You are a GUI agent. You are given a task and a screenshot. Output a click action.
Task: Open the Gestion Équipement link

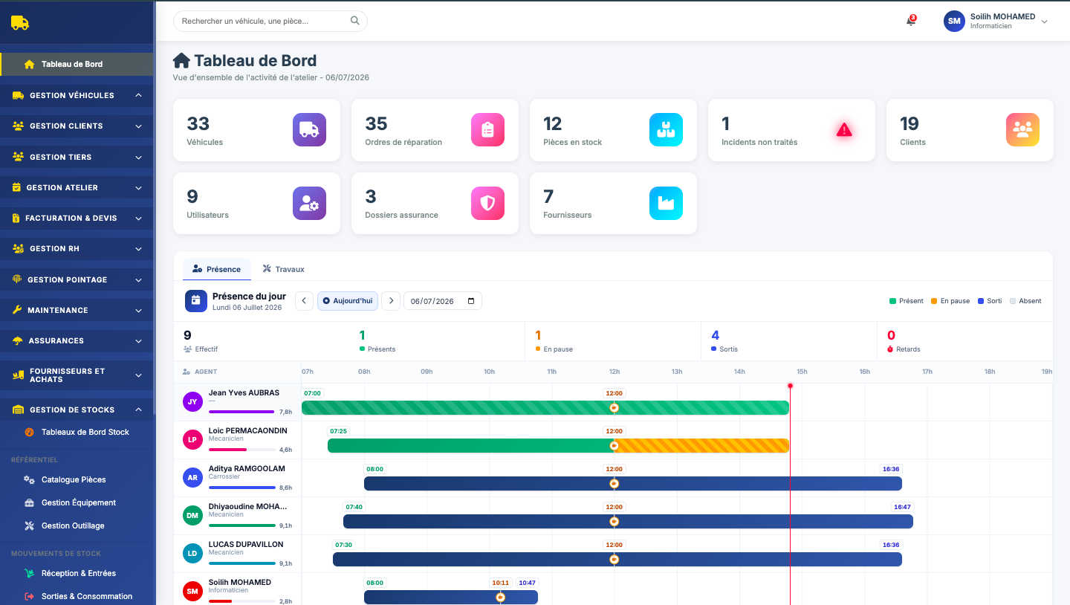coord(77,502)
